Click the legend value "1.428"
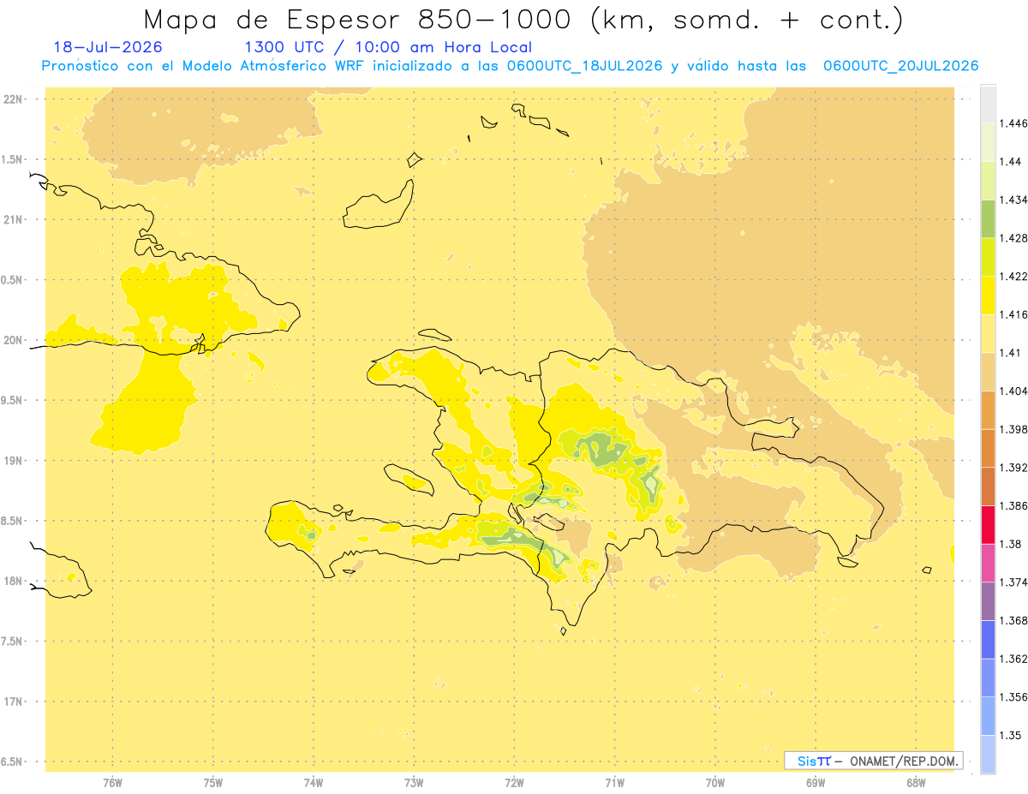The width and height of the screenshot is (1028, 794). click(1013, 238)
